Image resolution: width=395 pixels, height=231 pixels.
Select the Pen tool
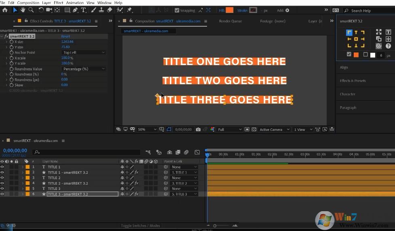[x=76, y=10]
